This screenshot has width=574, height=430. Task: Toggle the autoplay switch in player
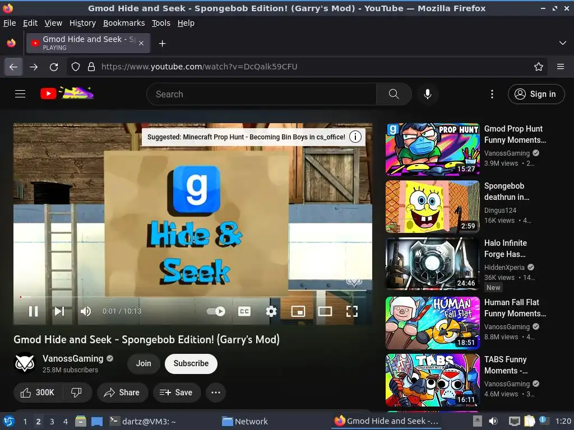216,311
